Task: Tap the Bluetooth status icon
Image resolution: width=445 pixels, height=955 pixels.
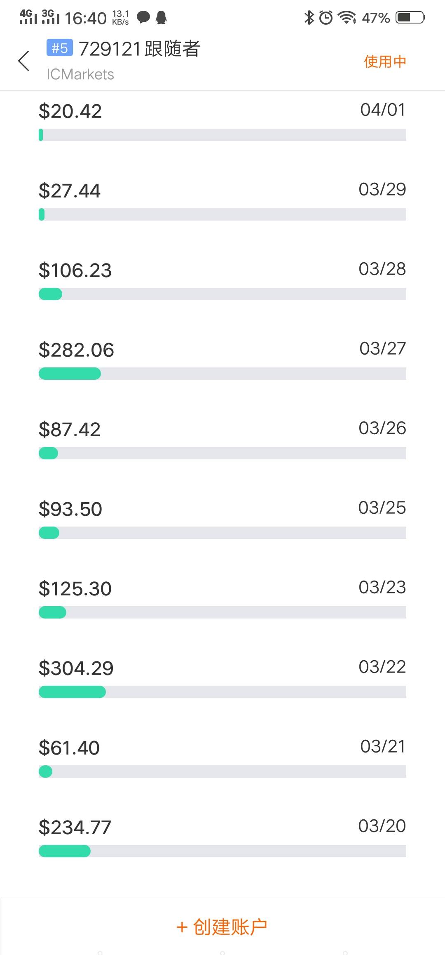Action: [x=309, y=17]
